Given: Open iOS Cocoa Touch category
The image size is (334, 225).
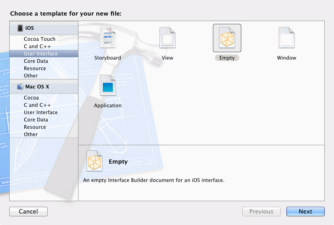Looking at the screenshot, I should (39, 39).
